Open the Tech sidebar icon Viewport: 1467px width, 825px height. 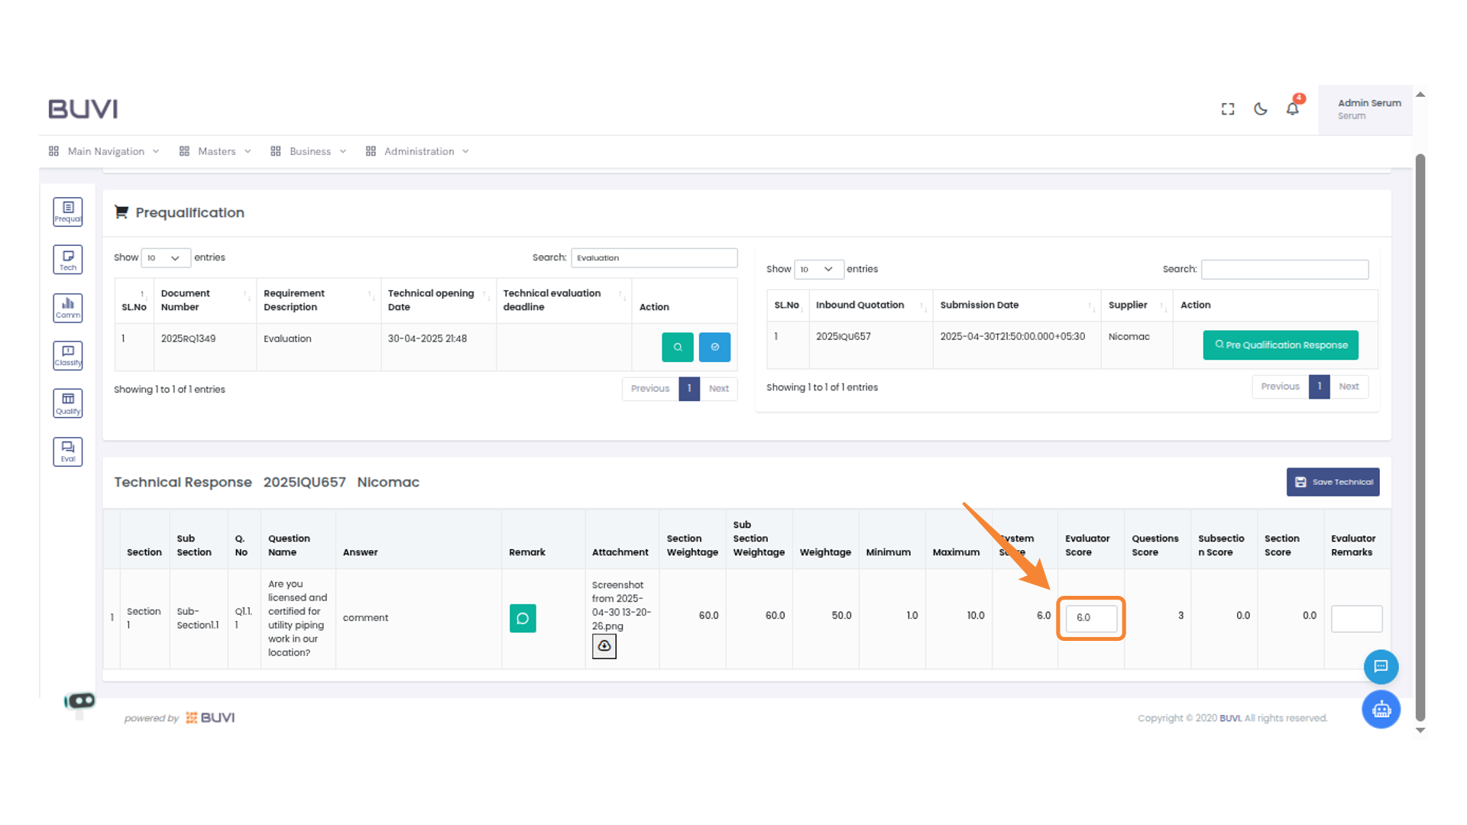(68, 260)
